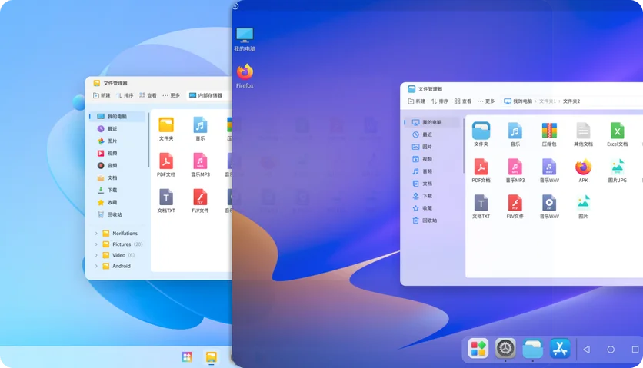This screenshot has width=643, height=368.
Task: Launch Settings gear in the dock
Action: point(505,349)
